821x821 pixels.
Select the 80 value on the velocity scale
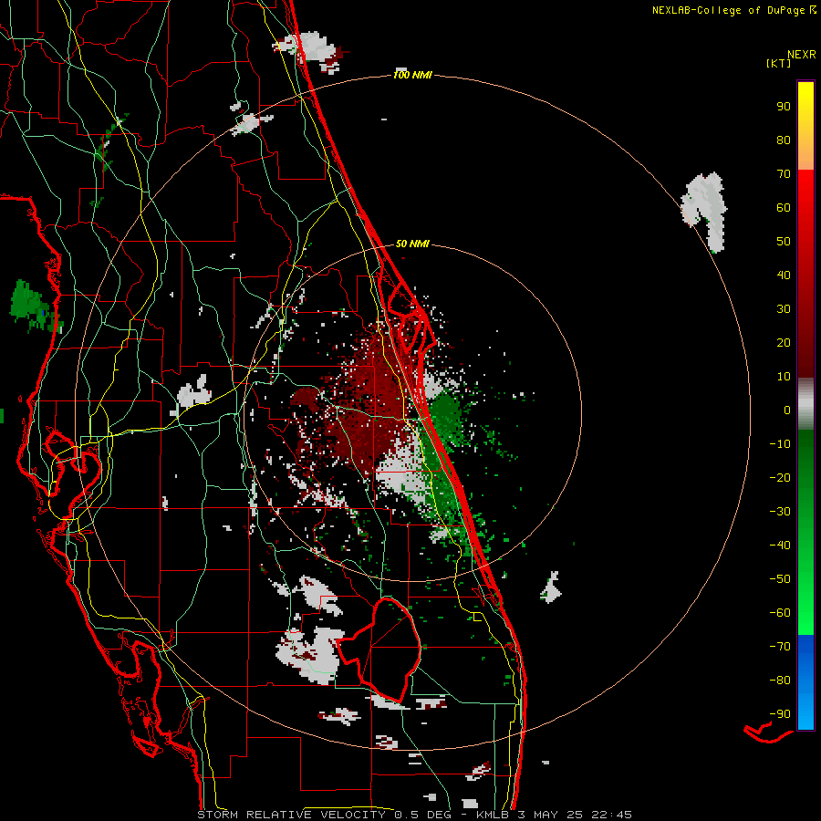(784, 140)
